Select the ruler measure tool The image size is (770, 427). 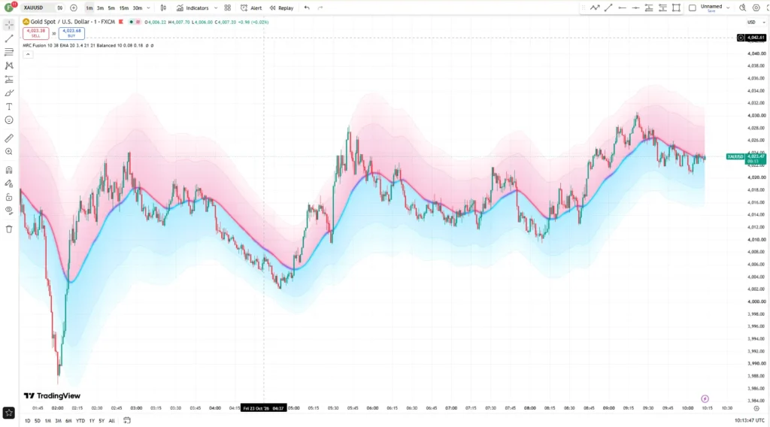coord(9,138)
